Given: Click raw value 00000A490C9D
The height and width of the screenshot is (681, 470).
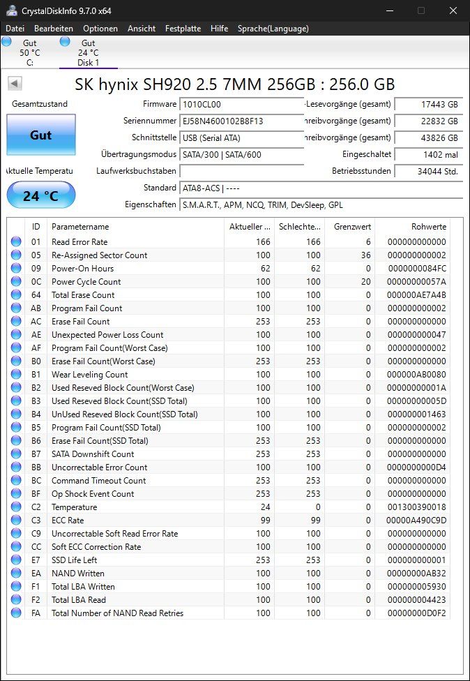Looking at the screenshot, I should [416, 521].
